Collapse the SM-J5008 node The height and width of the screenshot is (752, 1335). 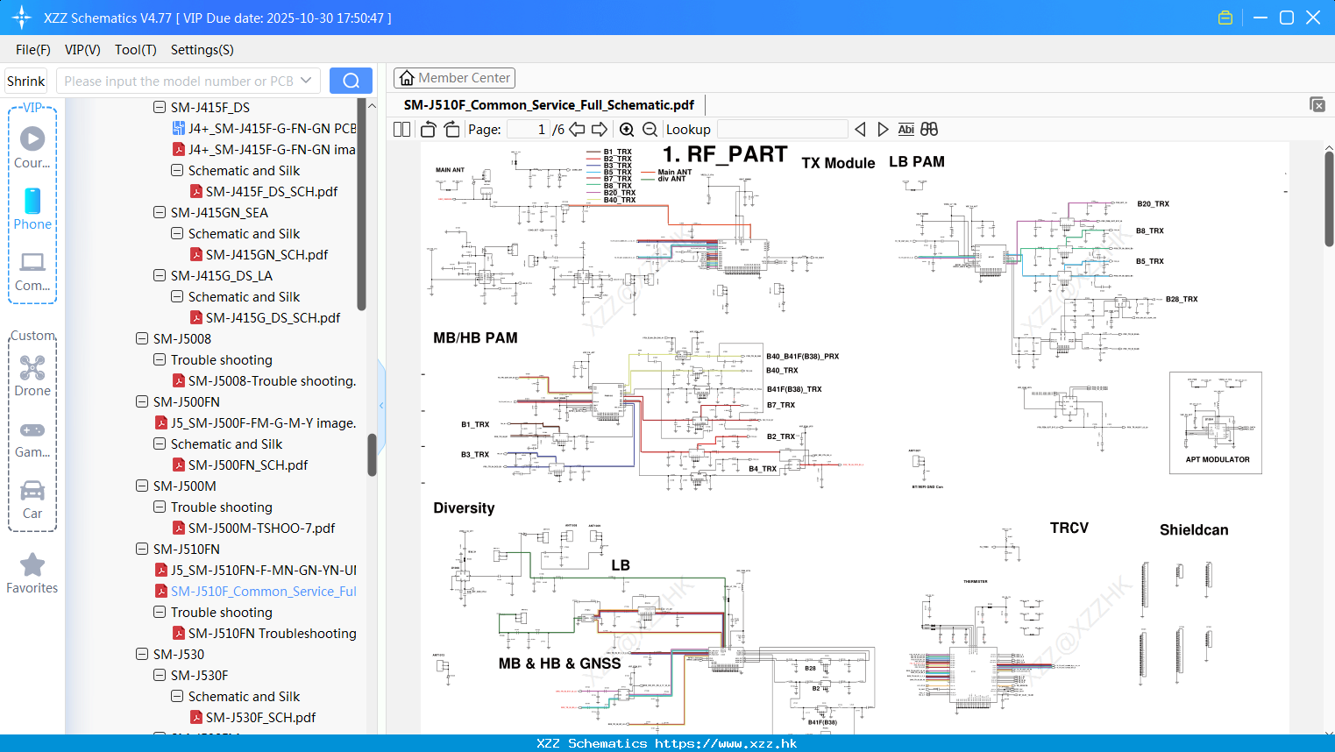(x=142, y=338)
